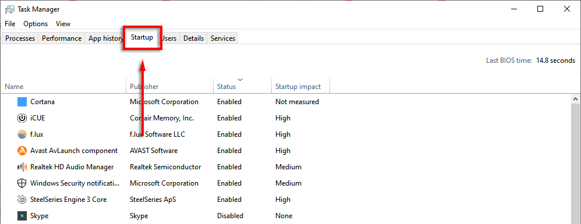Click the SteelSeries Engine 3 Core icon
581x224 pixels.
[x=22, y=200]
